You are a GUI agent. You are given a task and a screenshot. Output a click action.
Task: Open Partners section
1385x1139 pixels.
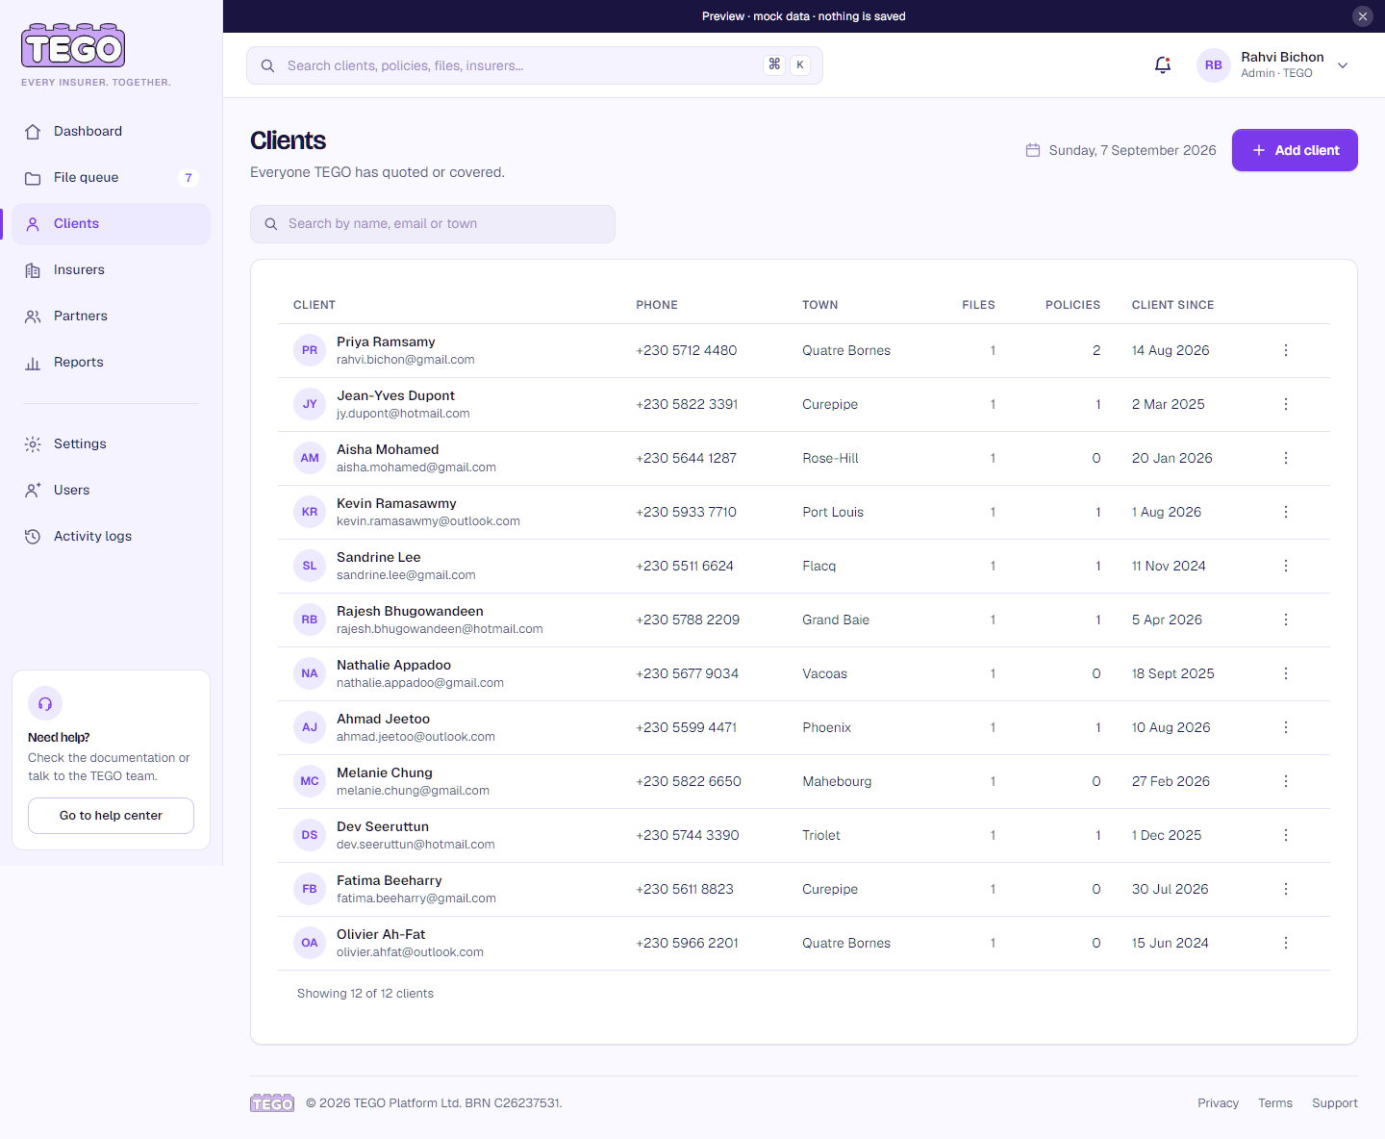pyautogui.click(x=112, y=316)
